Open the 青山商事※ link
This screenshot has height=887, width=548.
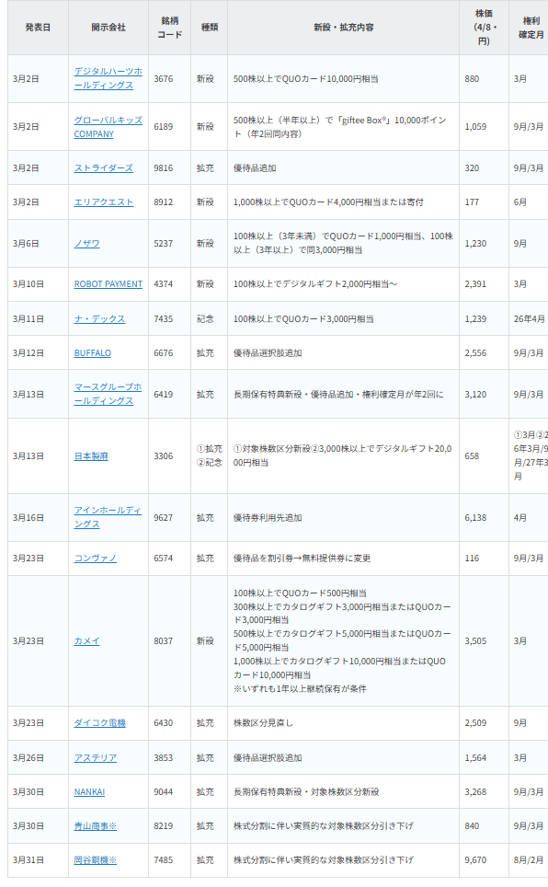pyautogui.click(x=95, y=826)
